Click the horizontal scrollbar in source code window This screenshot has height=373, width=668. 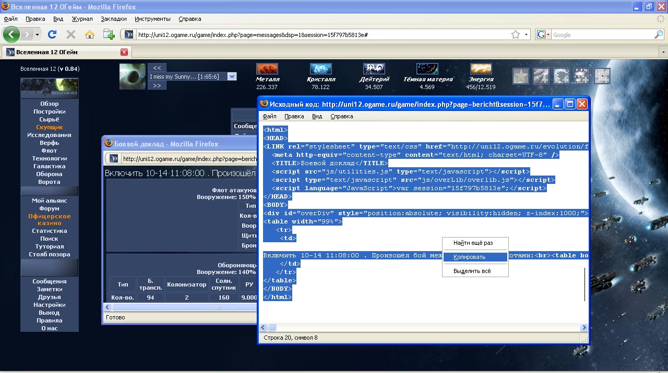[424, 328]
